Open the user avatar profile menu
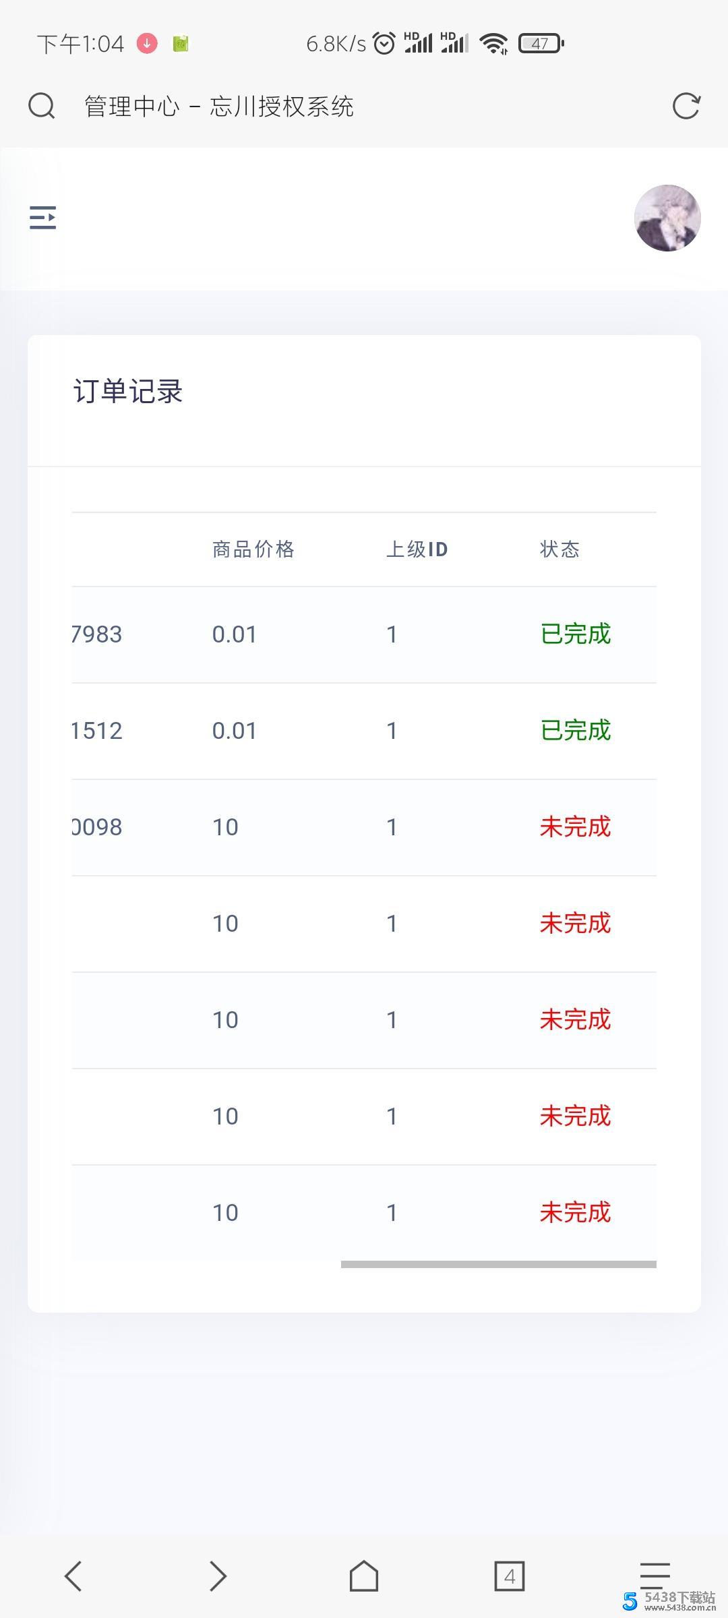This screenshot has width=728, height=1618. (667, 218)
